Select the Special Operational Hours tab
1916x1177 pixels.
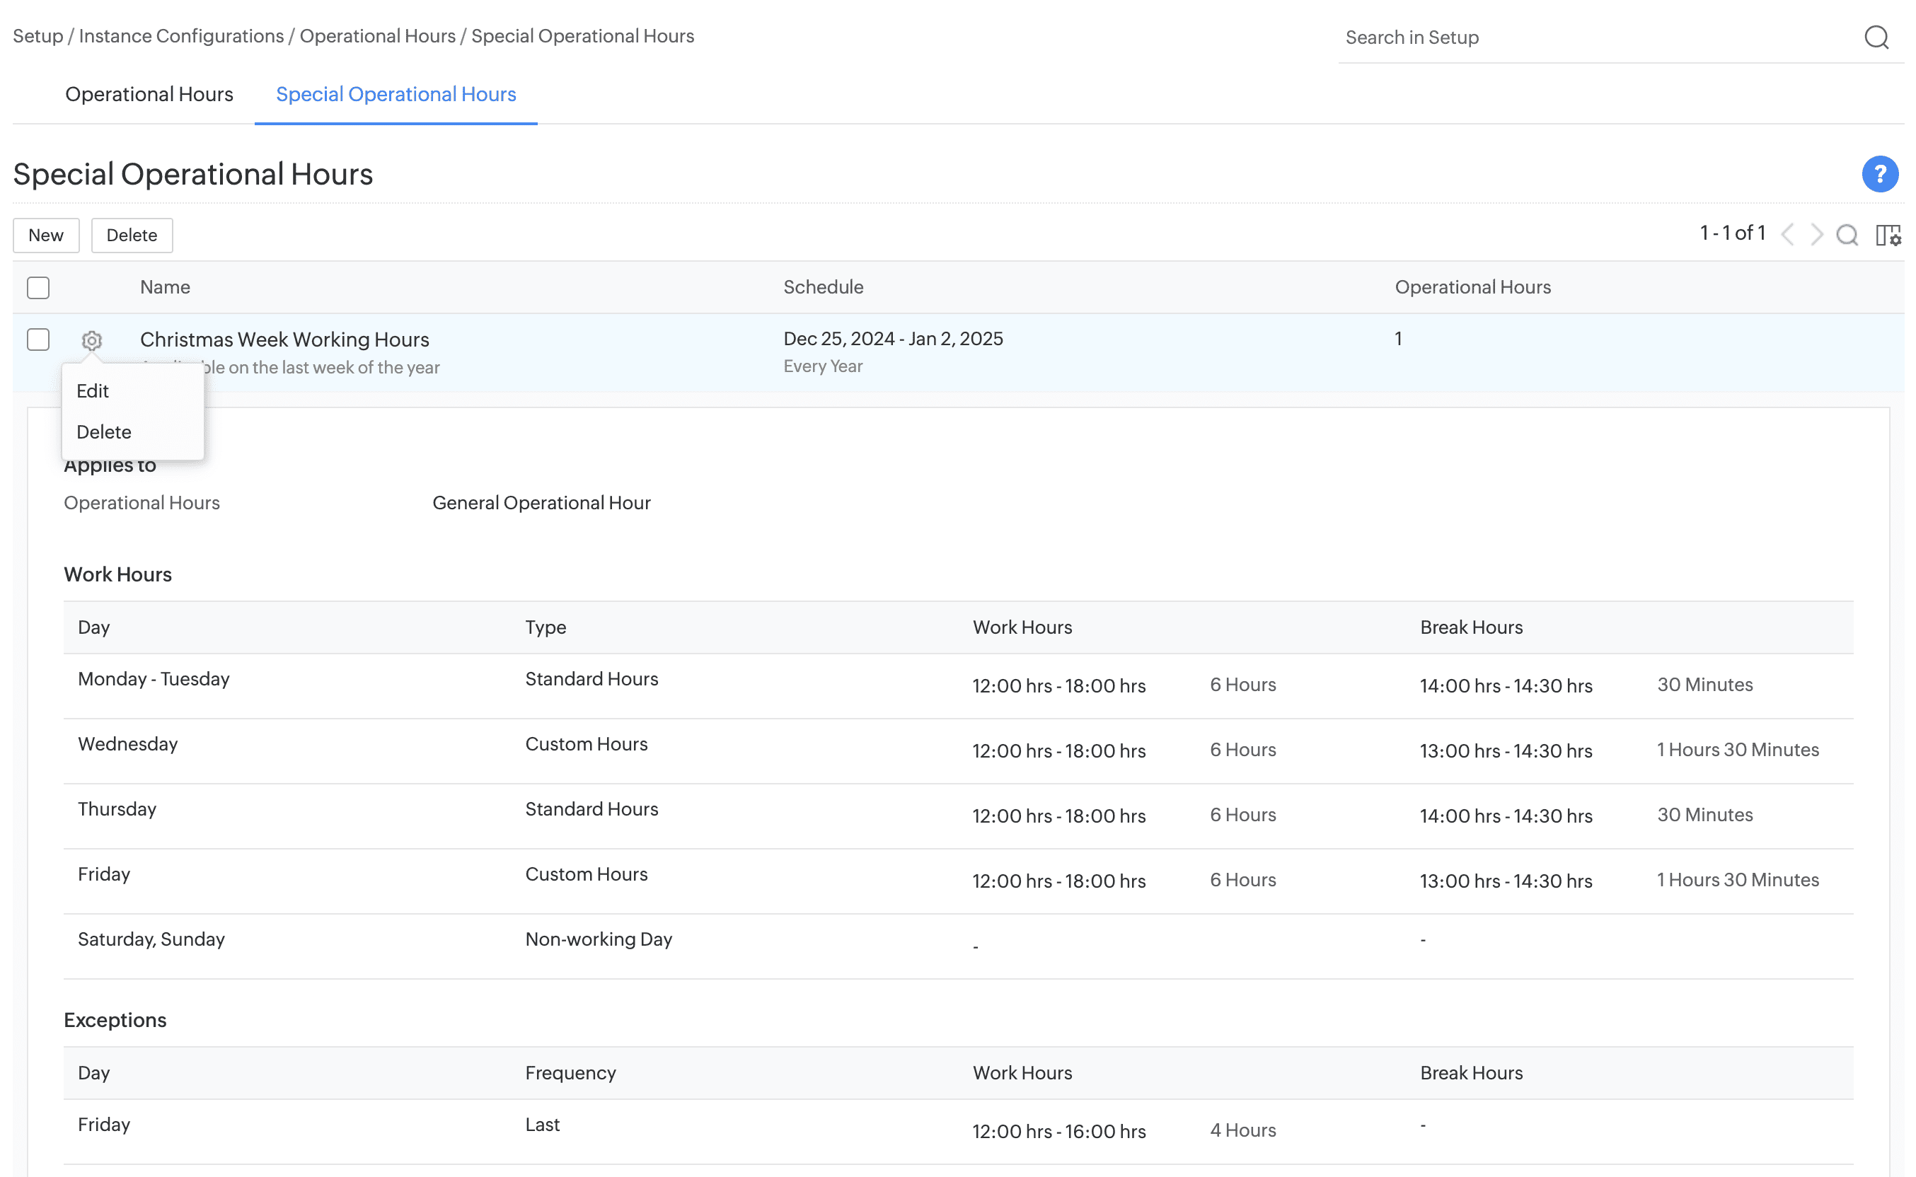click(x=396, y=94)
